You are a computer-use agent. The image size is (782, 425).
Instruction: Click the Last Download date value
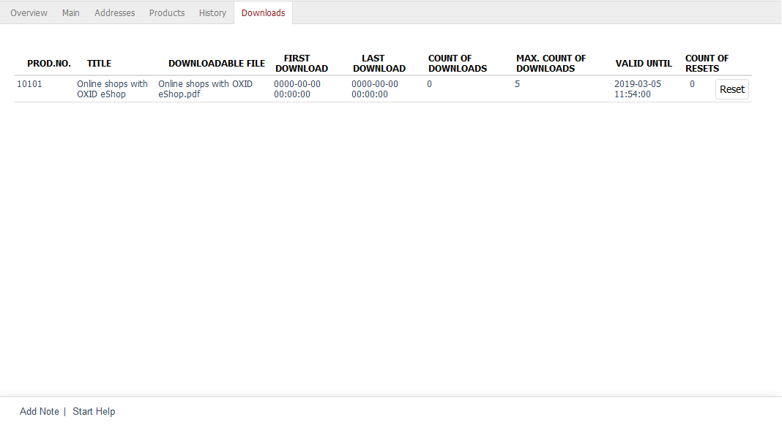point(375,89)
